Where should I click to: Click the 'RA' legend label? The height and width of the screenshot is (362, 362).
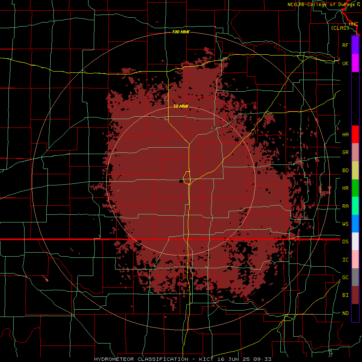click(x=345, y=206)
